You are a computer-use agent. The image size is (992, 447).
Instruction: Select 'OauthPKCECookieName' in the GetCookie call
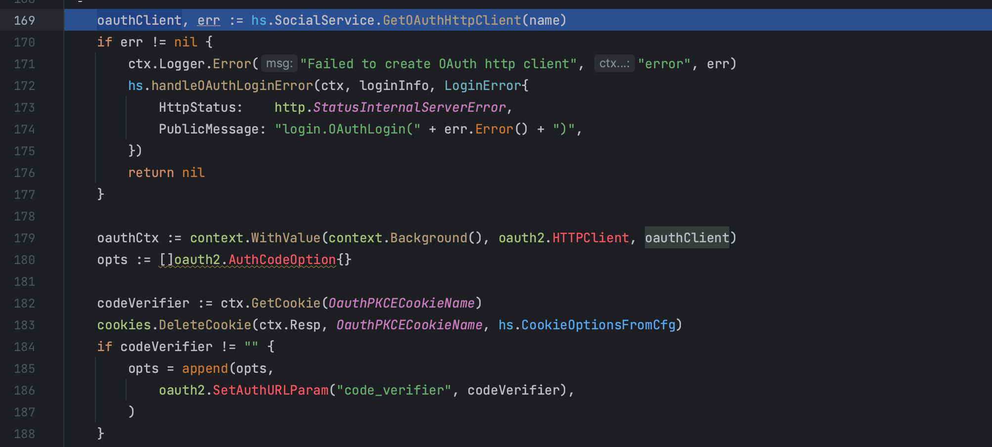point(404,303)
